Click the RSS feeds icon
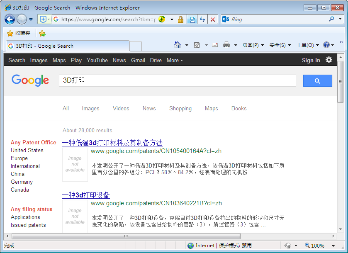The height and width of the screenshot is (253, 348). pyautogui.click(x=197, y=45)
